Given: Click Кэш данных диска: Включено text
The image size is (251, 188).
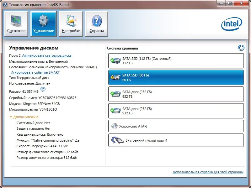Looking at the screenshot, I should 40,135.
